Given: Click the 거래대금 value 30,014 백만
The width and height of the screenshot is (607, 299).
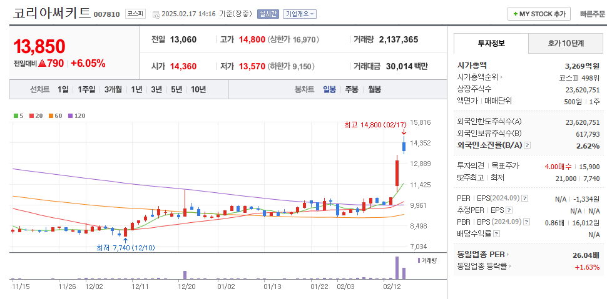Looking at the screenshot, I should point(407,66).
